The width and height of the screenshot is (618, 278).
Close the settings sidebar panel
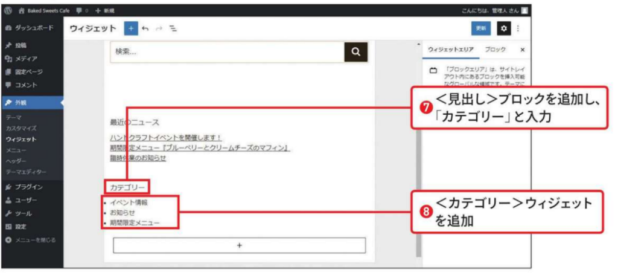(523, 50)
